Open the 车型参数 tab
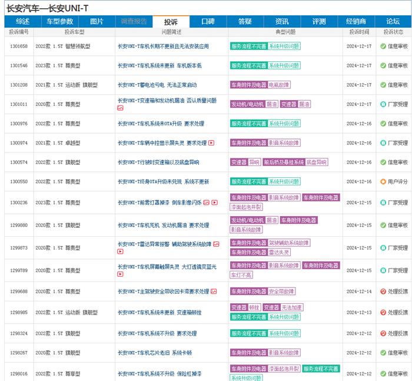412x381 pixels. tap(60, 22)
